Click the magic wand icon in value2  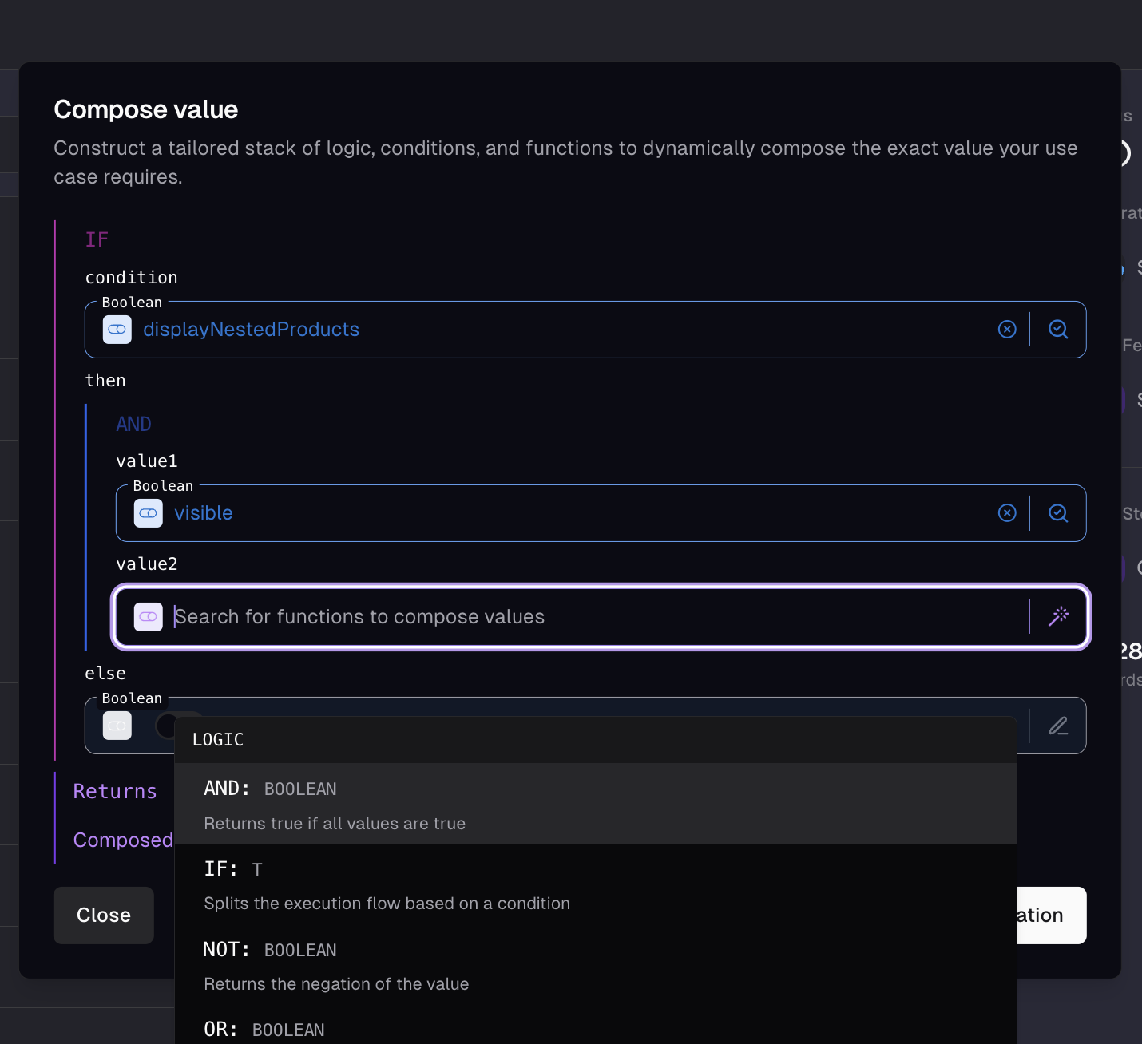pos(1058,616)
